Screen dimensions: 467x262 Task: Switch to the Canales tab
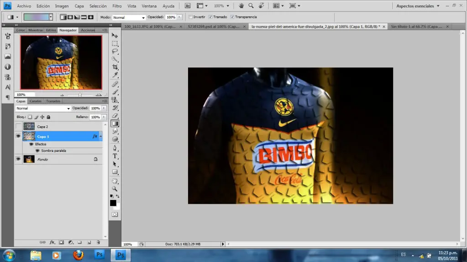point(36,101)
